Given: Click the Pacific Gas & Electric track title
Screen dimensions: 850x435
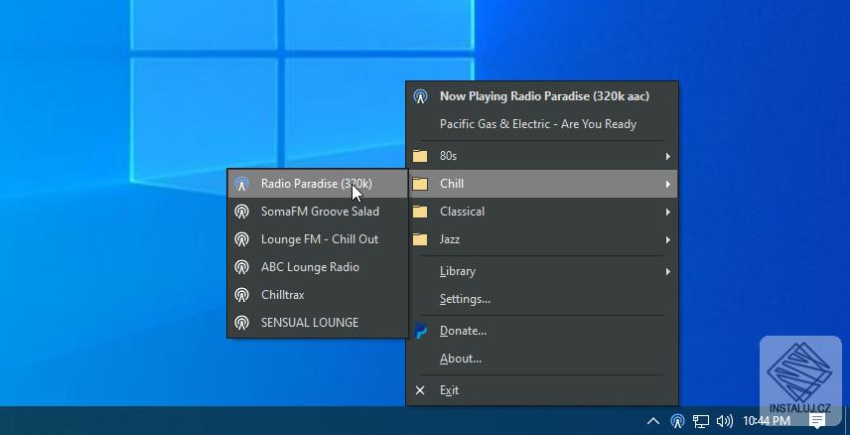Looking at the screenshot, I should (537, 124).
